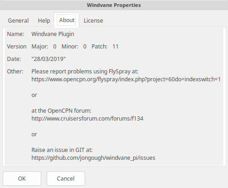Screen dimensions: 228x188
Task: Click the OK button
Action: coord(22,178)
